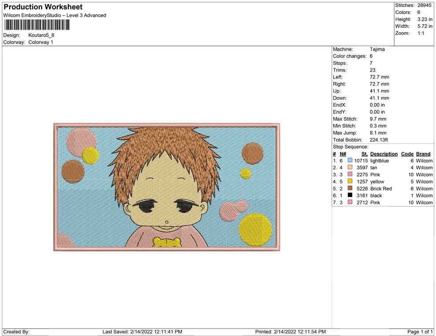The height and width of the screenshot is (336, 436).
Task: Click the Total Bobbin value '224.13ft'
Action: point(379,140)
